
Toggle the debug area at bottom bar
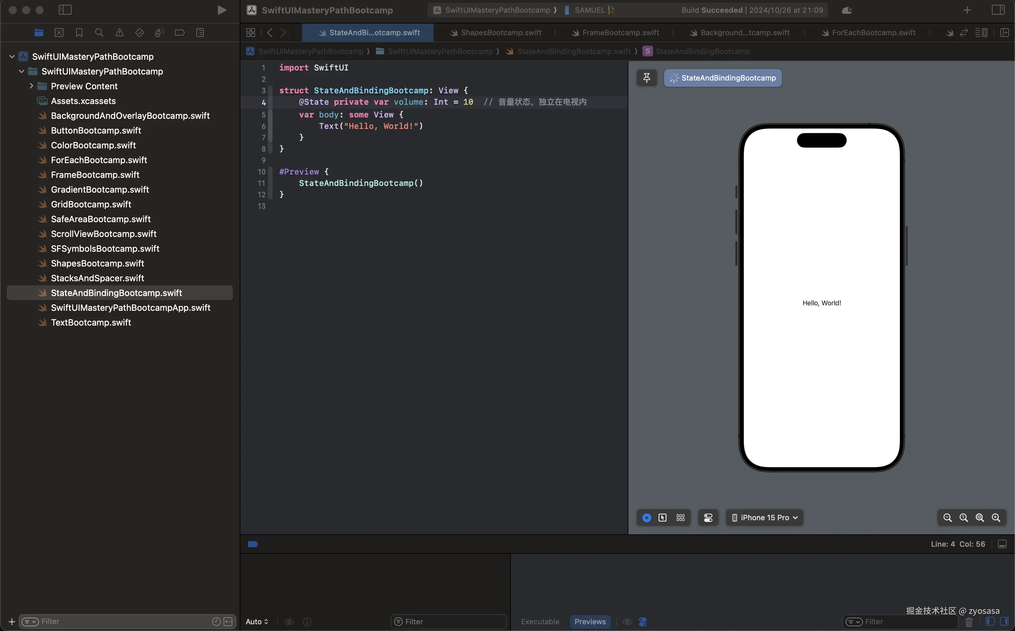[1002, 544]
